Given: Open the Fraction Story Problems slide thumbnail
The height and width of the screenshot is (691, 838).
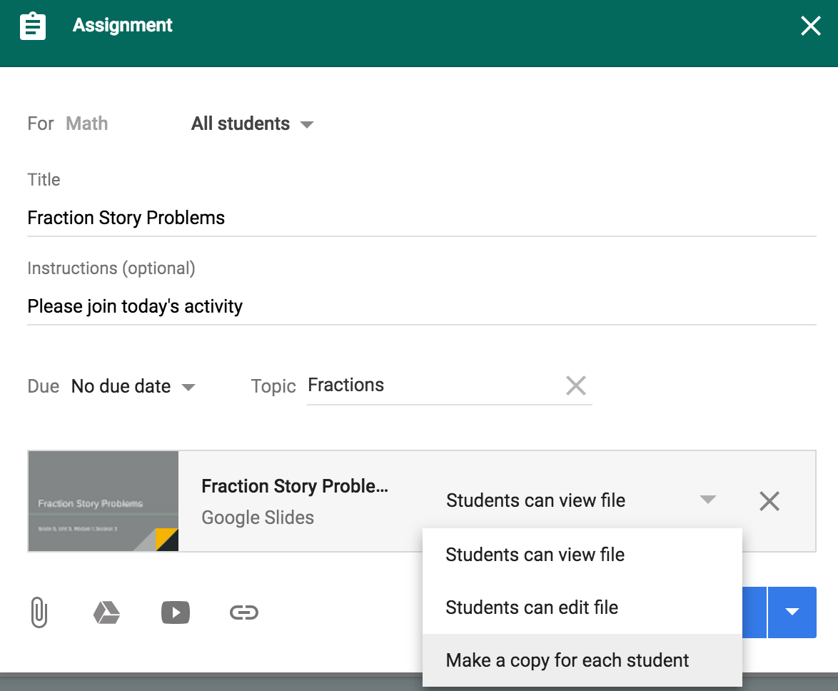Looking at the screenshot, I should (104, 501).
